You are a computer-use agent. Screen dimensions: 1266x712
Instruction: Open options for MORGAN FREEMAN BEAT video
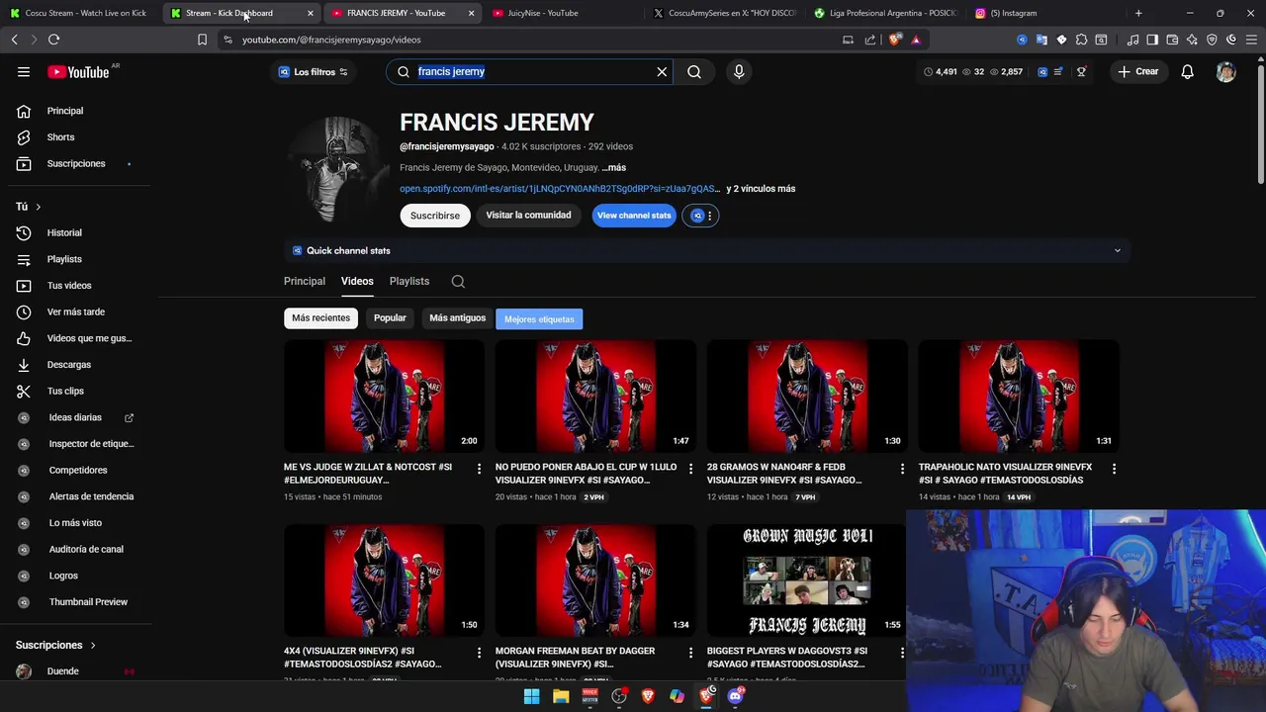tap(690, 653)
